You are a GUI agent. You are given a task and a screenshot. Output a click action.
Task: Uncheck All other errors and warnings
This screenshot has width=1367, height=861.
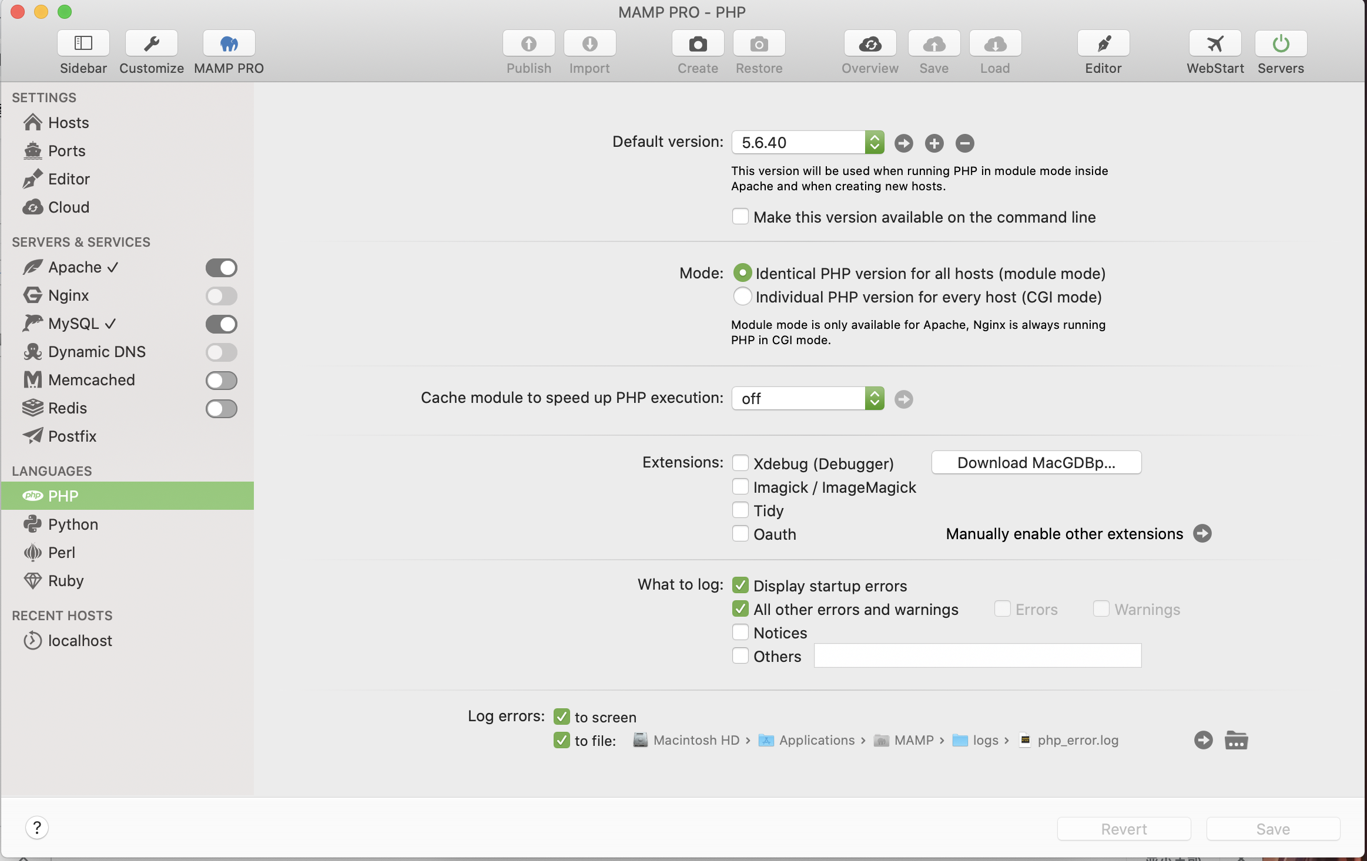click(x=741, y=609)
